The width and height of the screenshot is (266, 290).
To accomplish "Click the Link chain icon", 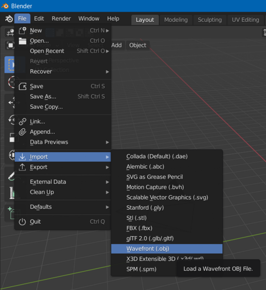I will (22, 122).
